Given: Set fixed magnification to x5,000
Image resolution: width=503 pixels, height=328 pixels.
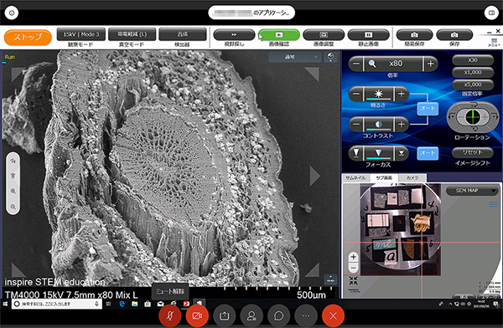Looking at the screenshot, I should tap(473, 85).
